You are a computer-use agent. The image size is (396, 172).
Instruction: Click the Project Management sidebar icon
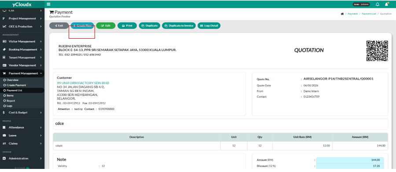4,18
